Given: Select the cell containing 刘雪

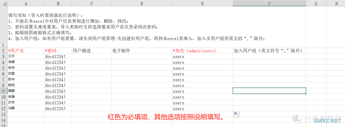Looking at the screenshot, I should pos(26,74).
